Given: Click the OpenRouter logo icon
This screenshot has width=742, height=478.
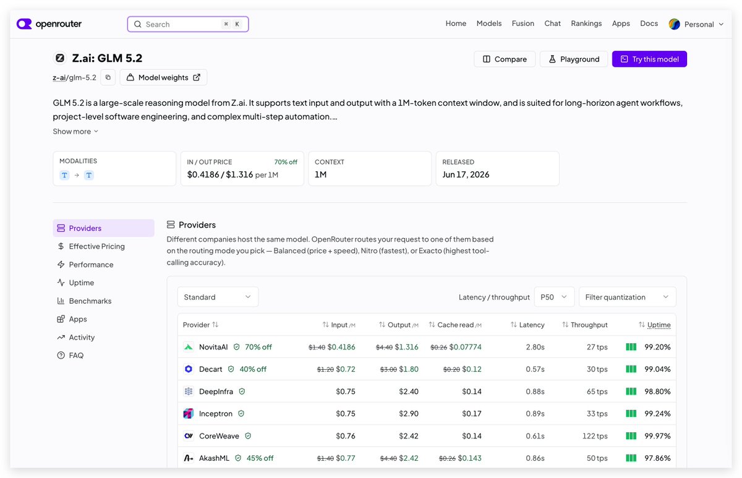Looking at the screenshot, I should coord(24,24).
